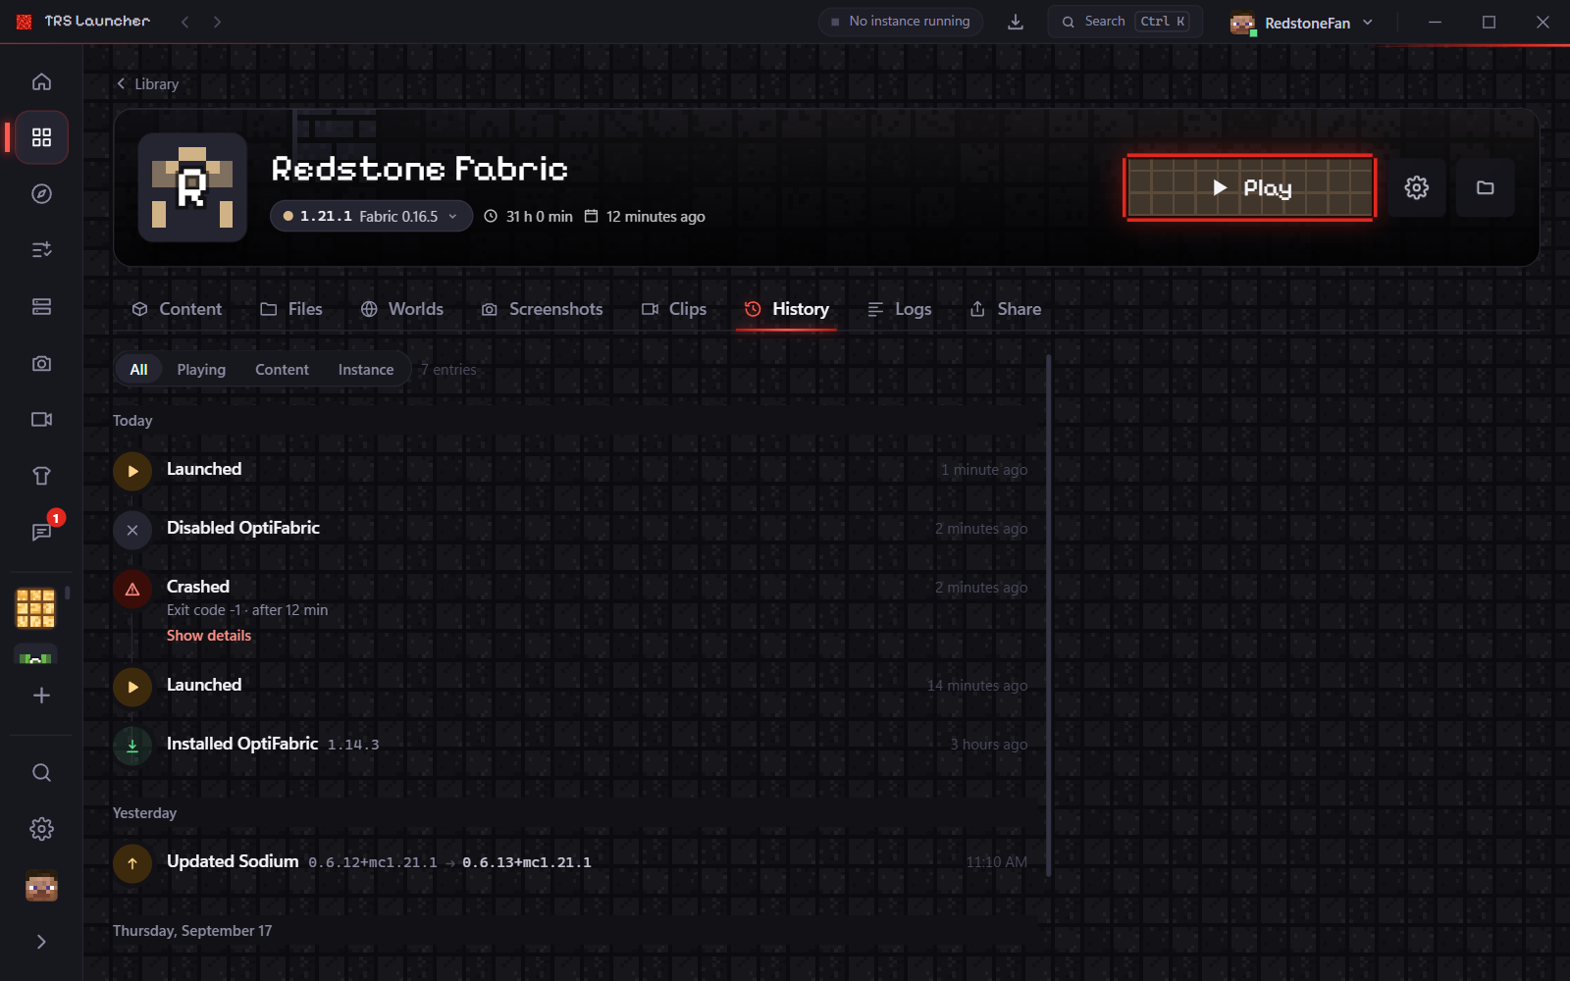Switch to the Files tab
Viewport: 1570px width, 981px height.
tap(290, 309)
